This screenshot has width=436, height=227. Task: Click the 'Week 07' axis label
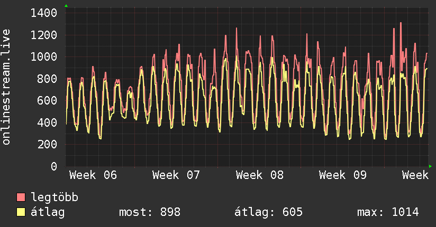pos(176,175)
